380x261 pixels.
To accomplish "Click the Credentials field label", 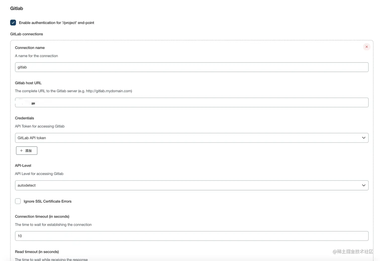I will 24,118.
